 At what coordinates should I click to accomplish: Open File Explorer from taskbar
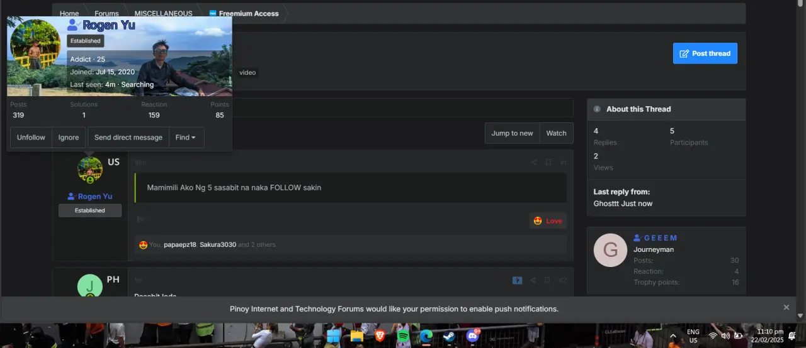(357, 336)
